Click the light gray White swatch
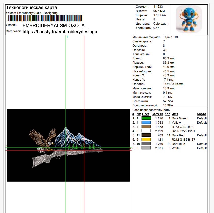 pyautogui.click(x=146, y=148)
